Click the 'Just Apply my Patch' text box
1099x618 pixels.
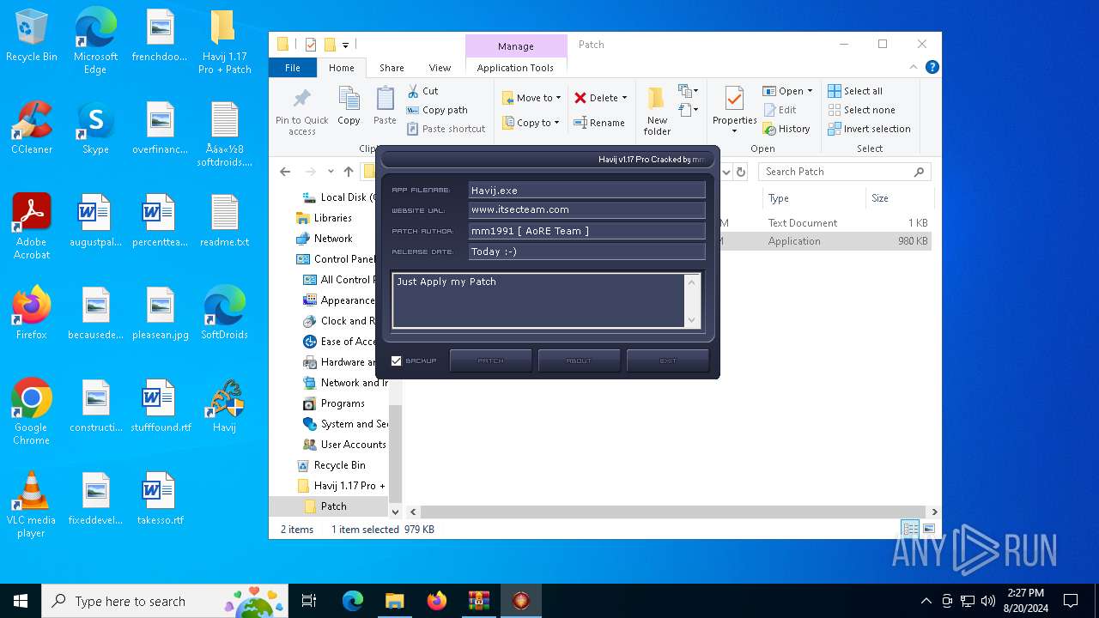click(x=547, y=300)
